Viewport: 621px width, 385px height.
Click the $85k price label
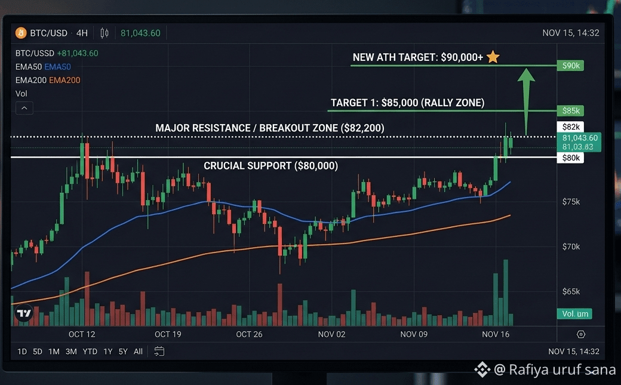point(570,110)
